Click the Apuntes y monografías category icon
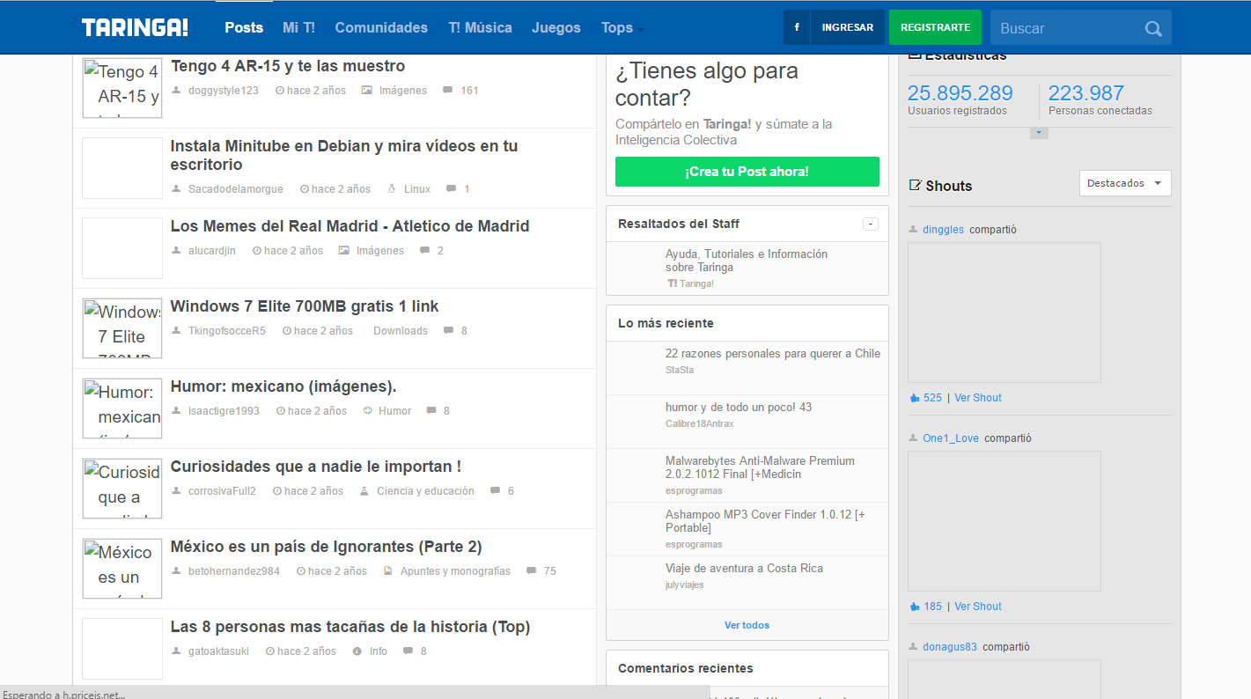 click(387, 570)
